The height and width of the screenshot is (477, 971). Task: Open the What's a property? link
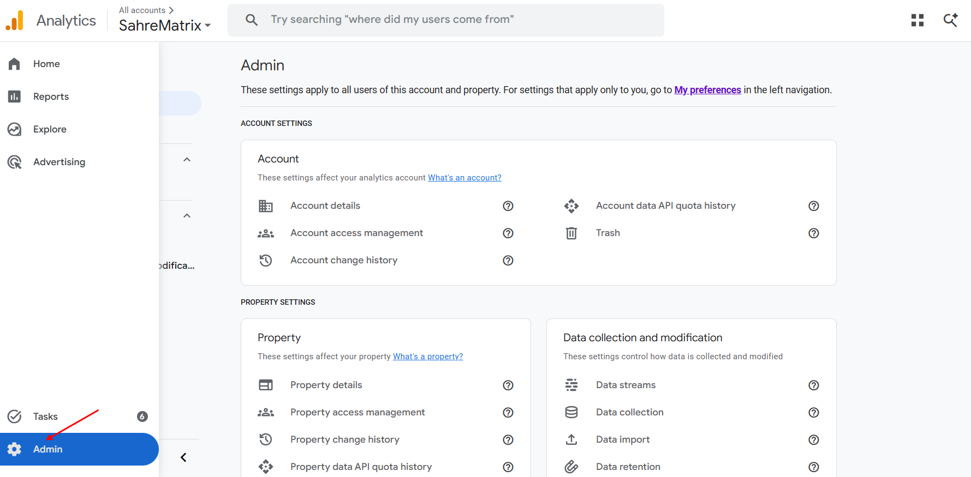pos(428,357)
